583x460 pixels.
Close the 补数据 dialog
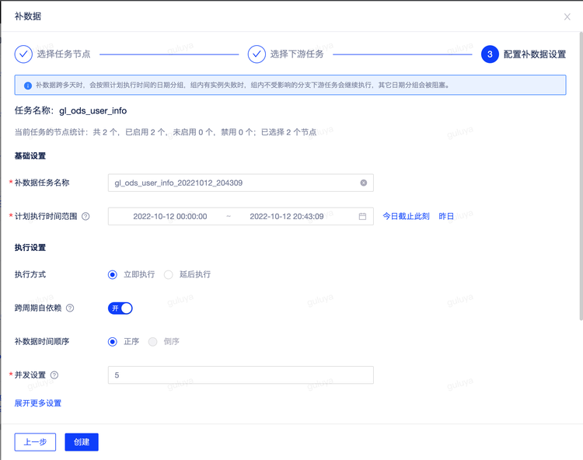(567, 16)
